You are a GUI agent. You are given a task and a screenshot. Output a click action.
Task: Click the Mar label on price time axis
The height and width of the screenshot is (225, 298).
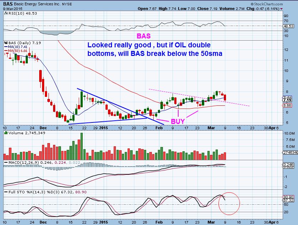pyautogui.click(x=211, y=128)
